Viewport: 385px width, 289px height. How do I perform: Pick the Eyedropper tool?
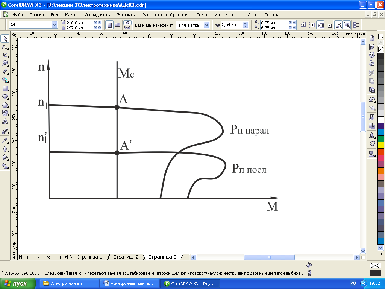[5, 140]
